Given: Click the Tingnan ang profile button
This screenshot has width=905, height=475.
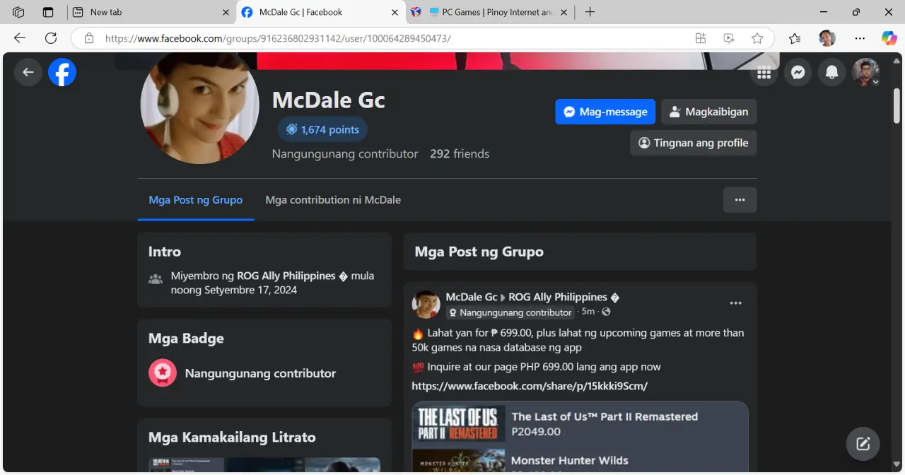Looking at the screenshot, I should pyautogui.click(x=693, y=143).
